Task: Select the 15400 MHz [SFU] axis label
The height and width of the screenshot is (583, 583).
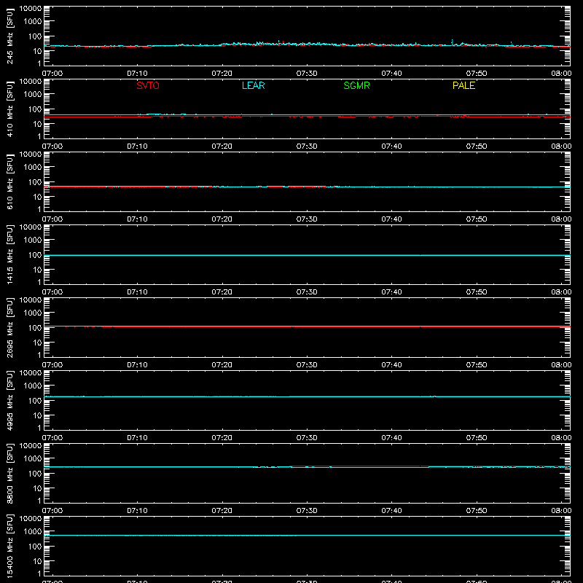Action: 10,546
